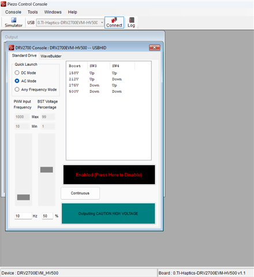Click the Max frequency field showing 1000
This screenshot has height=277, width=254.
pyautogui.click(x=22, y=117)
